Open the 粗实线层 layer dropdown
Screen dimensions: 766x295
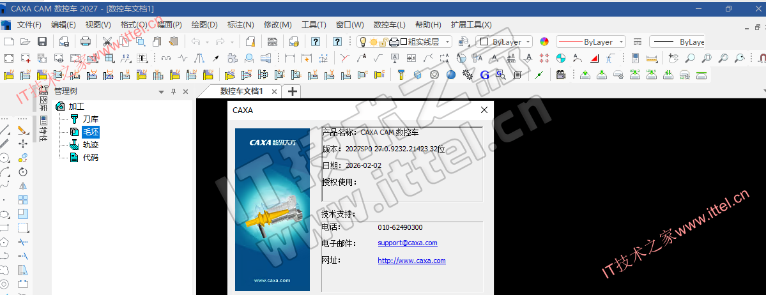[x=447, y=42]
